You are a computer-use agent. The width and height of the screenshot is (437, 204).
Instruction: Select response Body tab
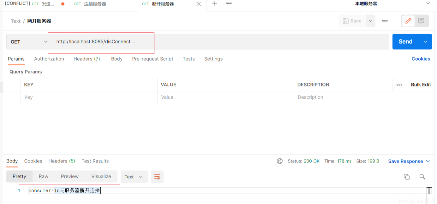(x=12, y=161)
